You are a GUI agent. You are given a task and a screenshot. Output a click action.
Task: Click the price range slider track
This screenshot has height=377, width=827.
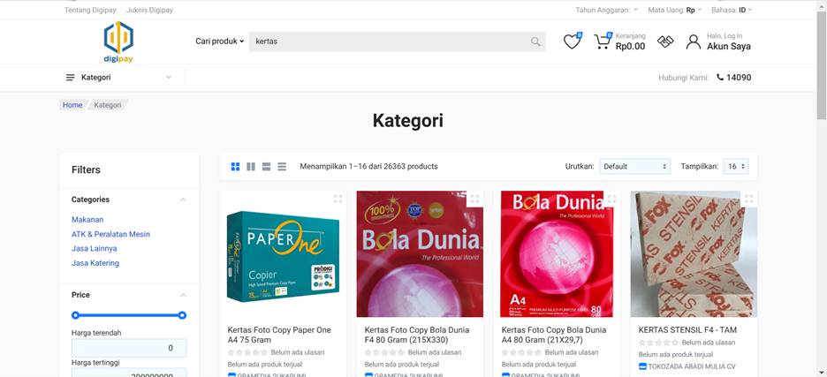129,315
